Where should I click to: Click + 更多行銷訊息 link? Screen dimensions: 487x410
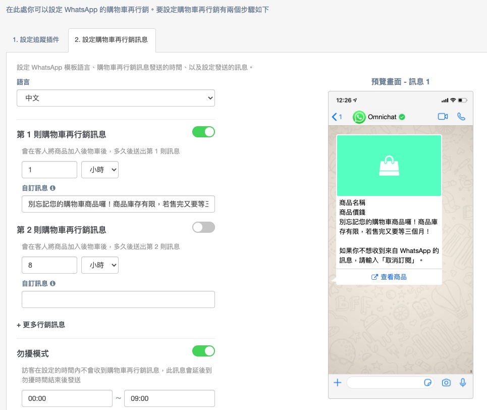coord(41,325)
